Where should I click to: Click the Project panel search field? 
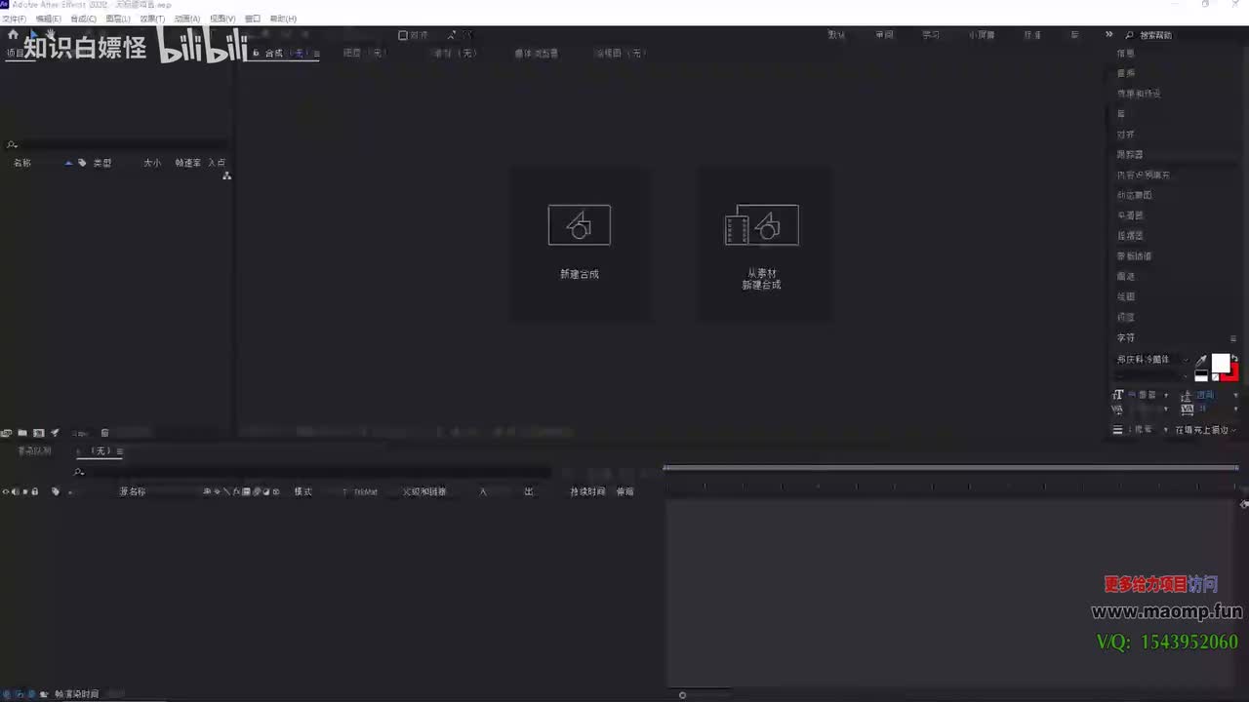click(x=119, y=145)
